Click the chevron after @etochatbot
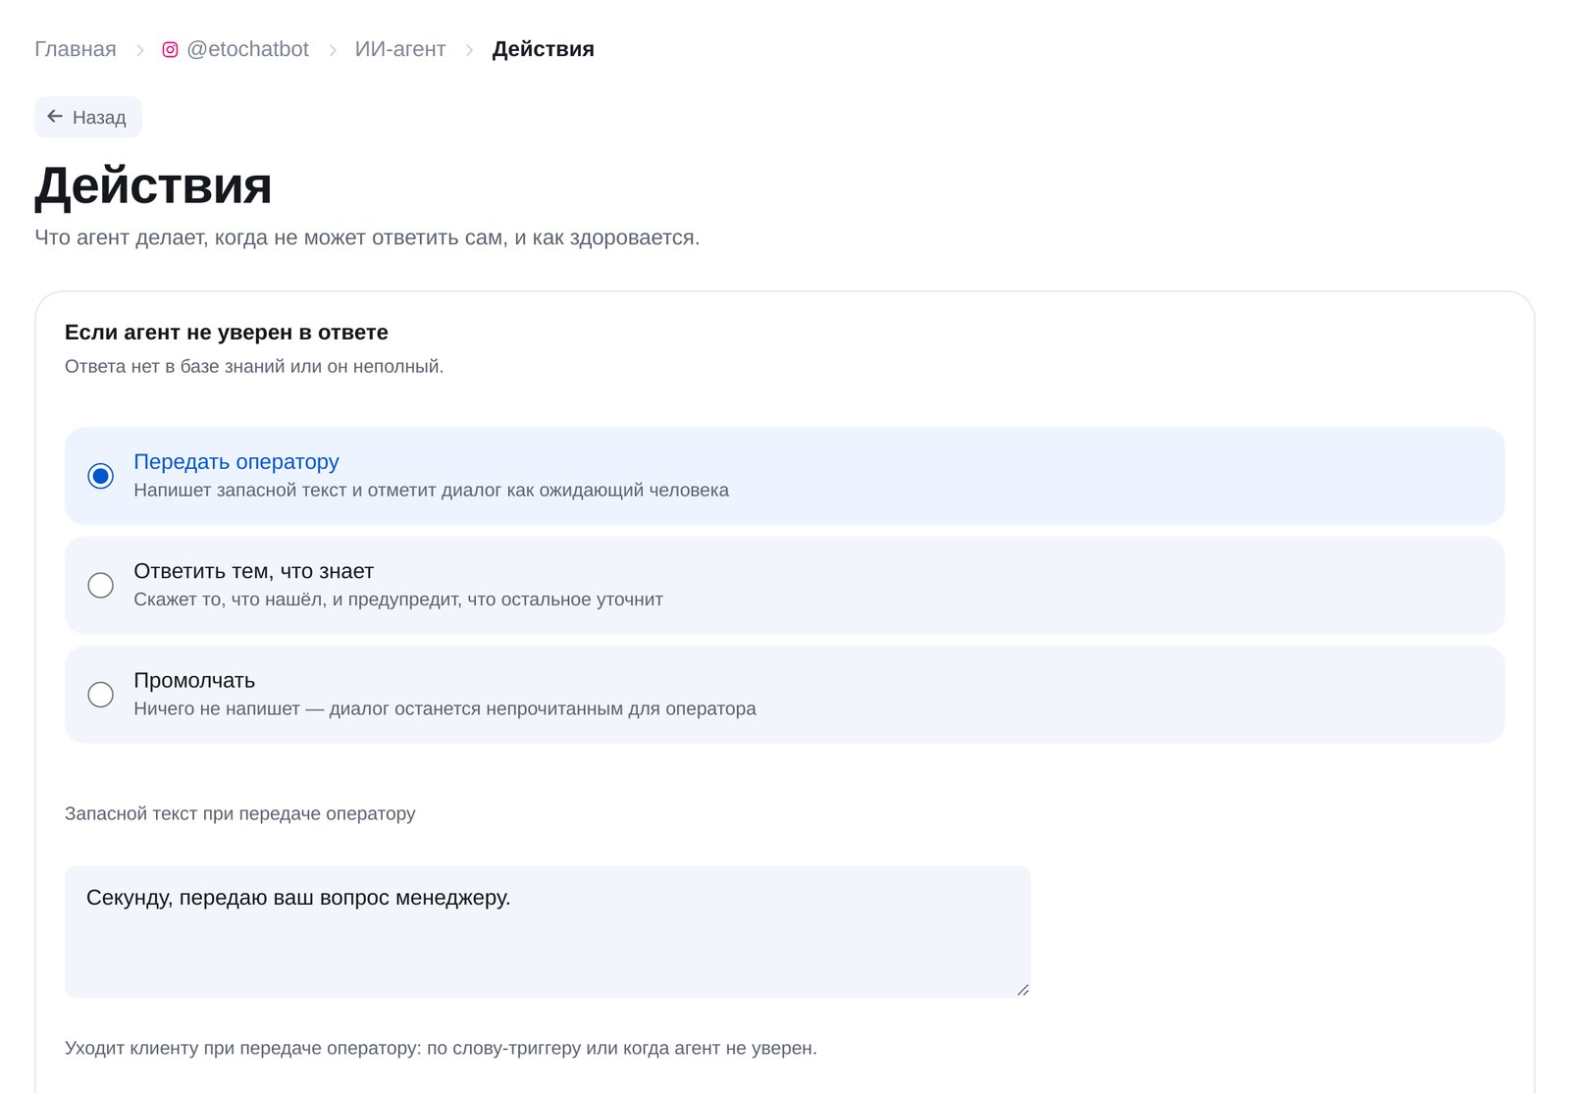 [x=333, y=50]
